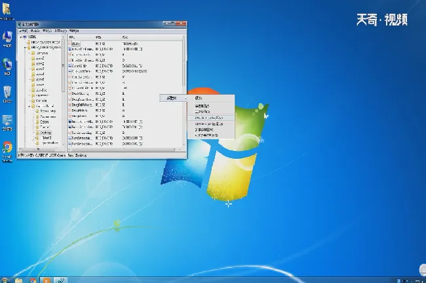
Task: Select the HKEY_CURRENT_USER key
Action: pos(46,47)
